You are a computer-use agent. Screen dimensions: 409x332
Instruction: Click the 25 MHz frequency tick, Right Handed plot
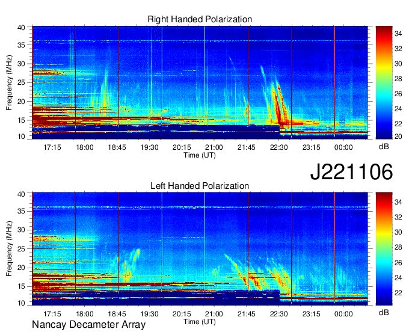point(21,82)
